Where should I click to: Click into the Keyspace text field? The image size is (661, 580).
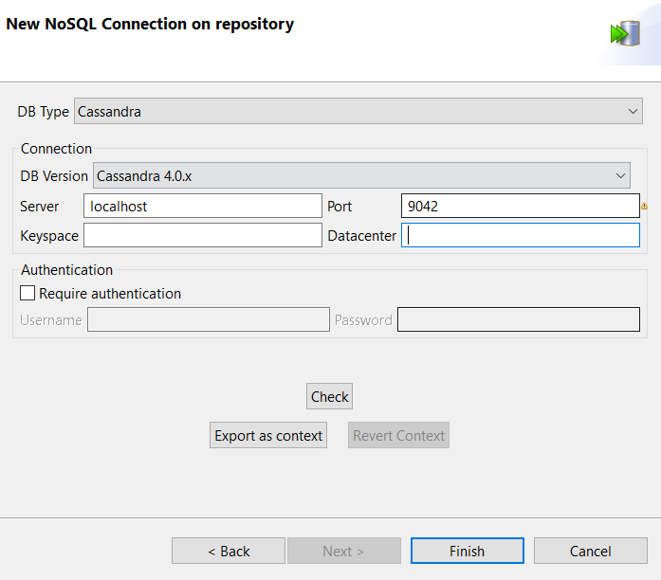pyautogui.click(x=203, y=235)
